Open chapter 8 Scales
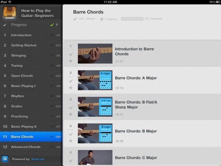Screen dimensions: 221x166 pyautogui.click(x=31, y=106)
